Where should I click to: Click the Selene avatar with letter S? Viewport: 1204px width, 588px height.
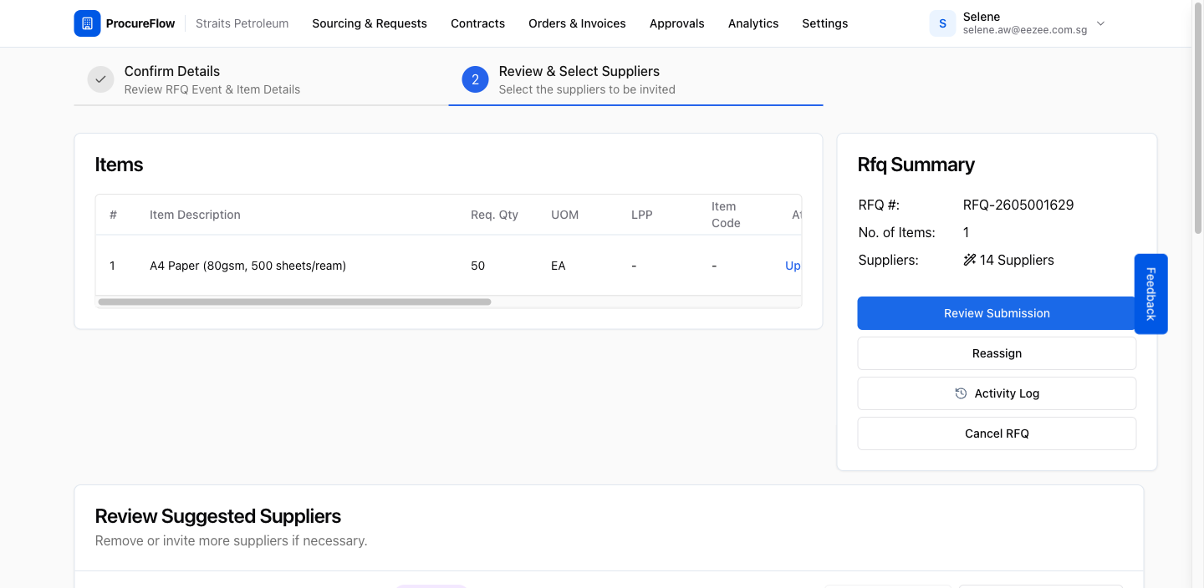pos(942,23)
